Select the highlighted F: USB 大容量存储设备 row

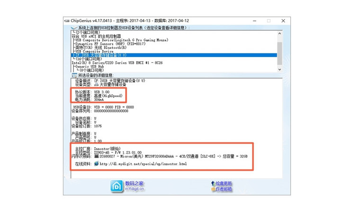click(x=174, y=55)
